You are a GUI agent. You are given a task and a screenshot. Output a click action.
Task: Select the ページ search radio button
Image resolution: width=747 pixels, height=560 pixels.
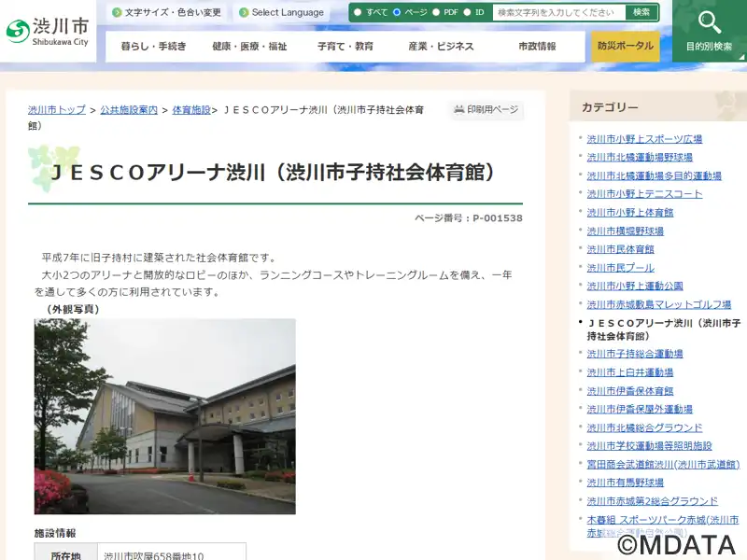[x=397, y=12]
